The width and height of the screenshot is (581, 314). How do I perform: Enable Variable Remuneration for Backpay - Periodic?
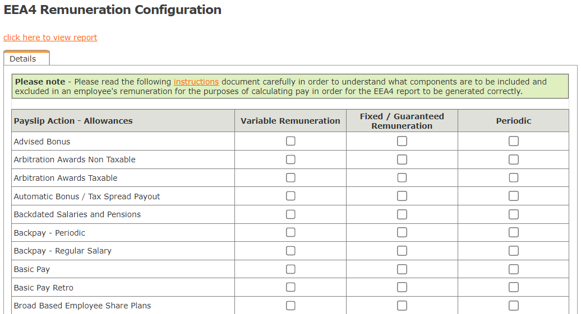[x=290, y=232]
